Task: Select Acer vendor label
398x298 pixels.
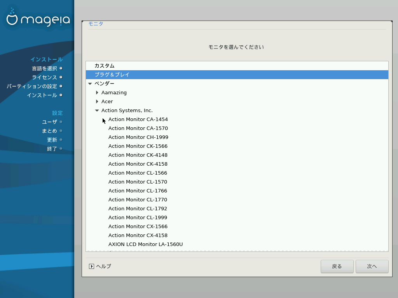Action: pos(107,101)
